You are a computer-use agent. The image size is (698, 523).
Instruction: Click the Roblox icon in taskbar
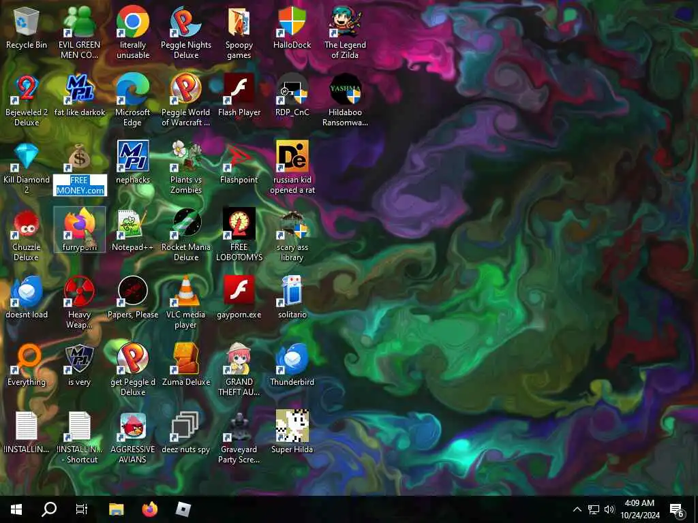coord(183,509)
